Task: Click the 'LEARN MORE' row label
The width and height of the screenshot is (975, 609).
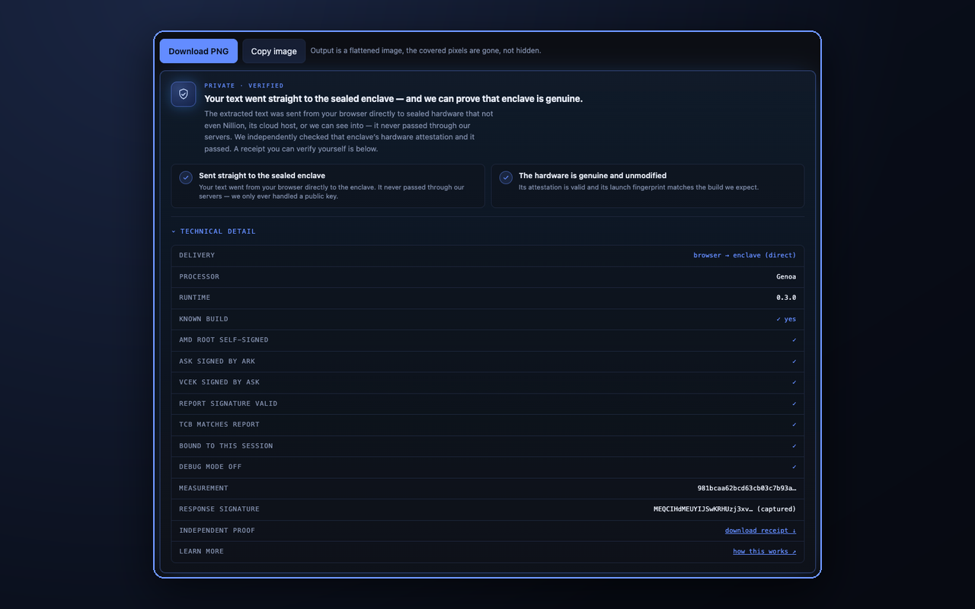Action: coord(202,551)
